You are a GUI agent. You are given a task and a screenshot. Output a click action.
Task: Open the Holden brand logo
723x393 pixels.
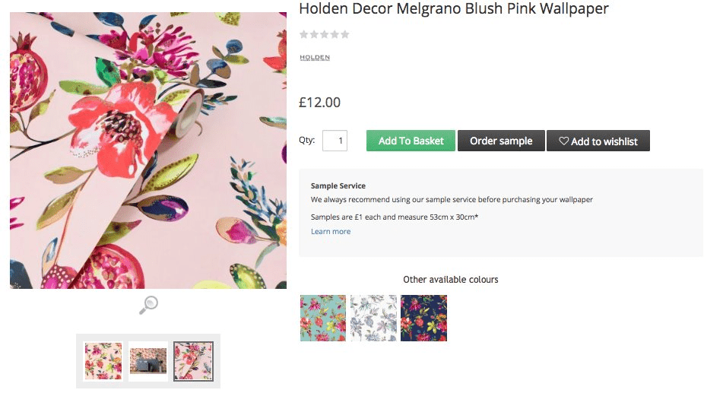[315, 58]
